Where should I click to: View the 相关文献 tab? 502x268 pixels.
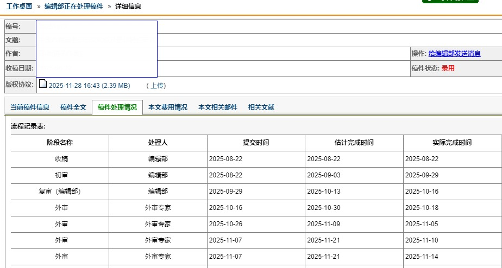(x=261, y=107)
